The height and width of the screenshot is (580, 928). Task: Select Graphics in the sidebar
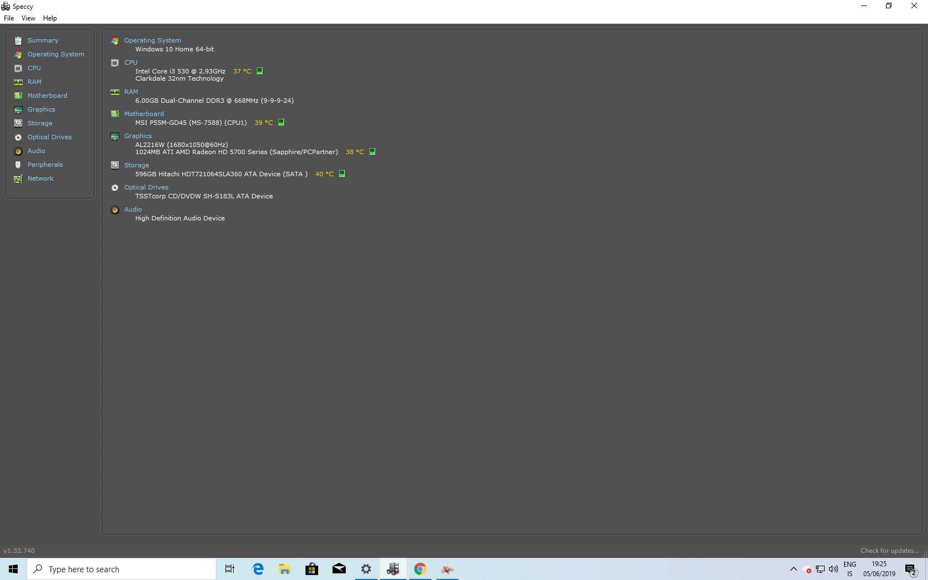pyautogui.click(x=41, y=109)
